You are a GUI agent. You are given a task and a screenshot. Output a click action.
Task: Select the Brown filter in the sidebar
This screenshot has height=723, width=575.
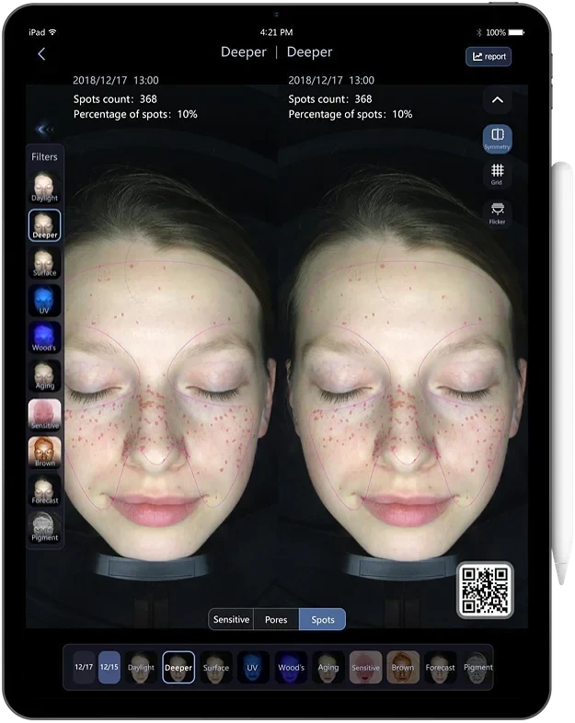pos(44,453)
